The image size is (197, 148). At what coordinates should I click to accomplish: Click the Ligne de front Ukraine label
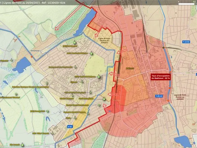pos(104,40)
